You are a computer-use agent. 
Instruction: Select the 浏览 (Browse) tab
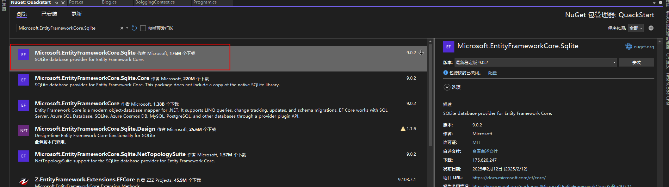[22, 14]
